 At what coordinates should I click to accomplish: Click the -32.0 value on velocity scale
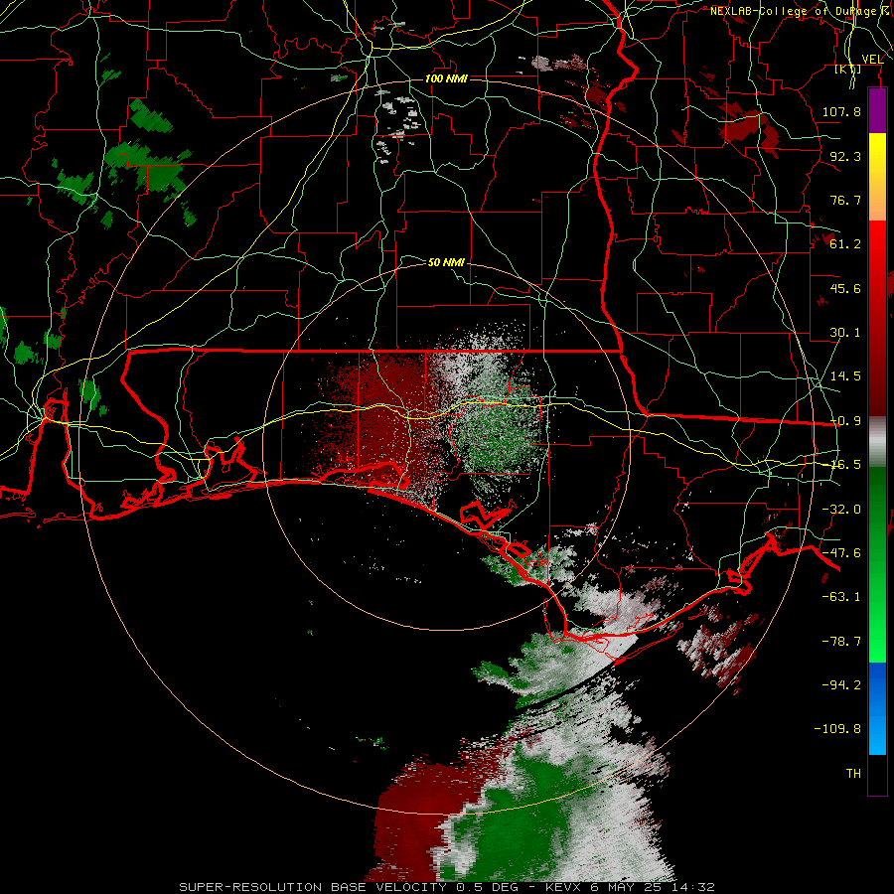click(841, 509)
